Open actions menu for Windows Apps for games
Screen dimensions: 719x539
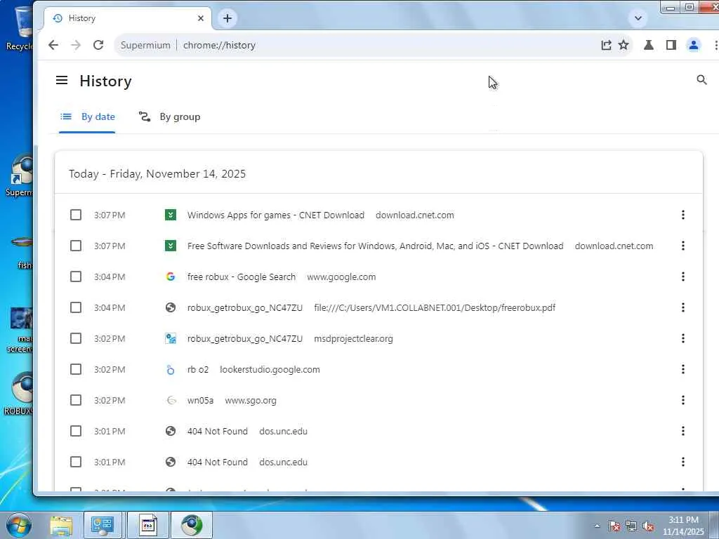(x=682, y=215)
